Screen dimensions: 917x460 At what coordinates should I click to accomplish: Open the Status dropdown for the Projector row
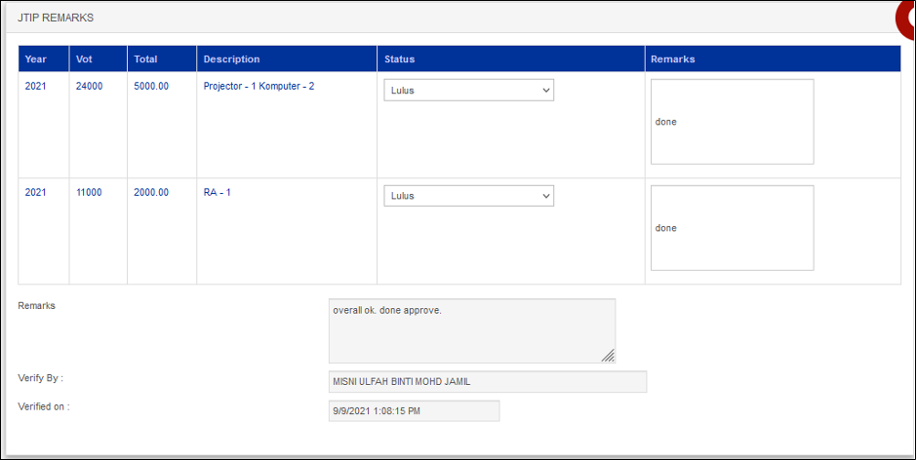(468, 90)
